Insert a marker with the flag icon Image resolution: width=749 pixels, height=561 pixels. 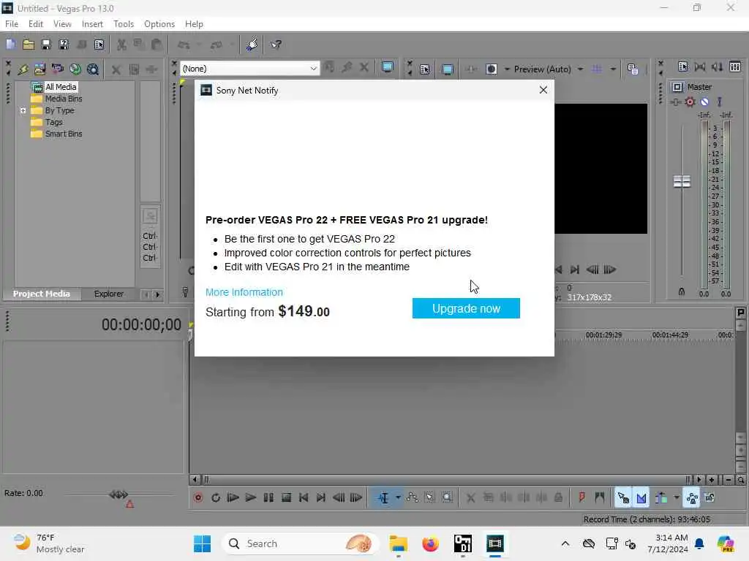coord(581,498)
